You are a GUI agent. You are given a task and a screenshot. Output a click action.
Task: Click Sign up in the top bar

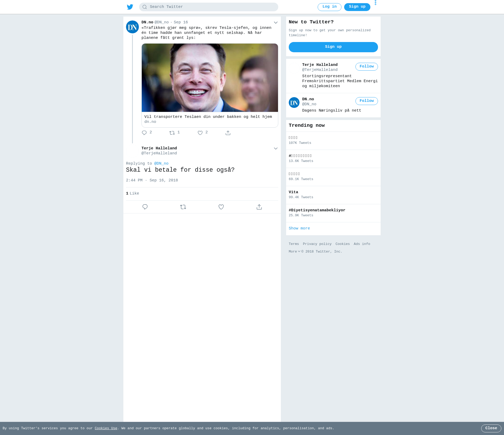(357, 7)
